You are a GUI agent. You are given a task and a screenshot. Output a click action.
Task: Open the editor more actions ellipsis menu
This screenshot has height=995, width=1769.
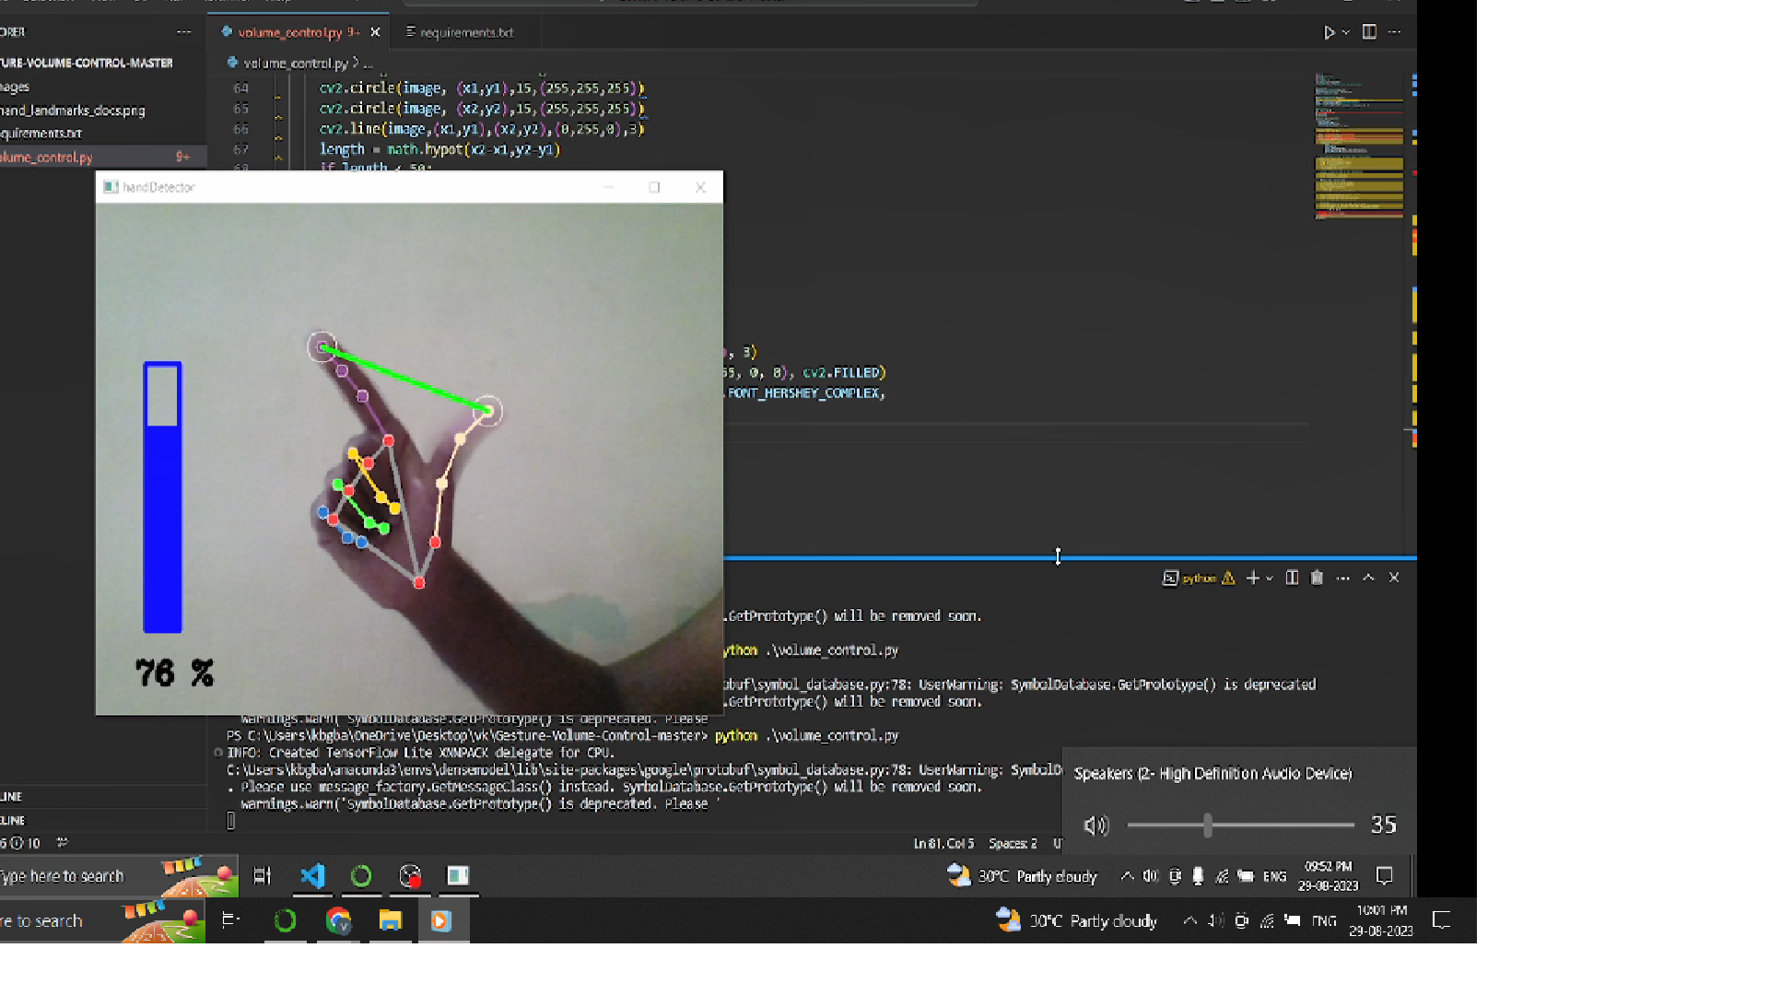click(x=1394, y=32)
